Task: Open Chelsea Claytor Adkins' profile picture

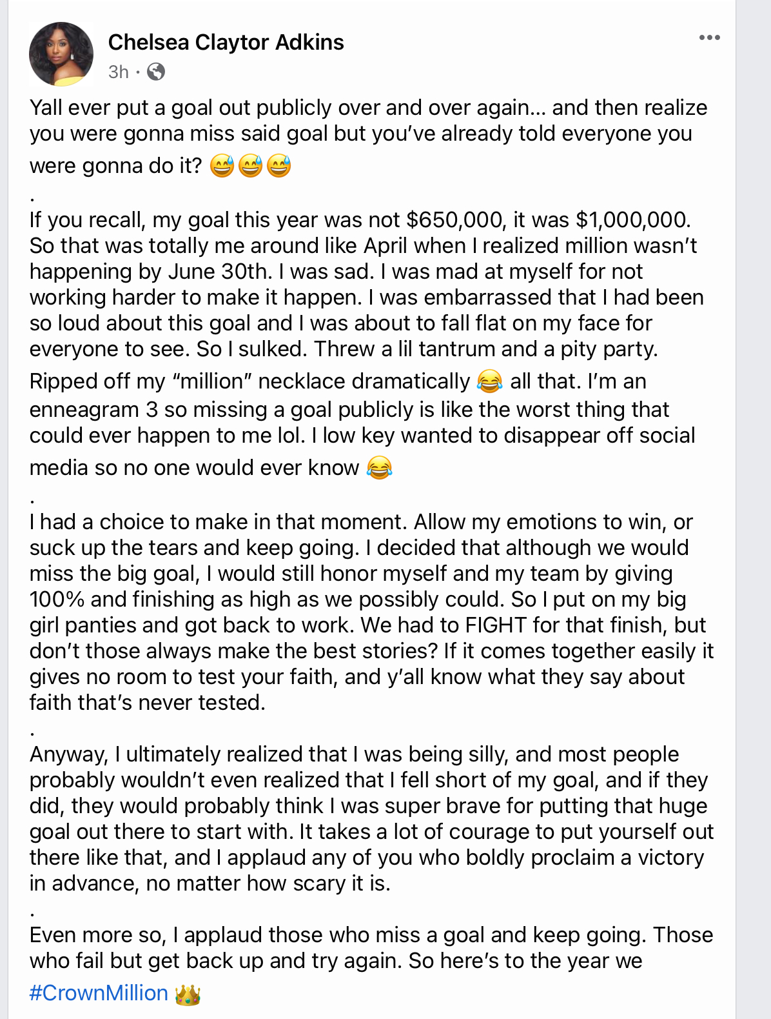Action: pyautogui.click(x=61, y=54)
